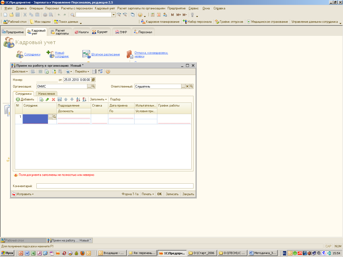
Task: Click the M+ memory button
Action: 178,15
